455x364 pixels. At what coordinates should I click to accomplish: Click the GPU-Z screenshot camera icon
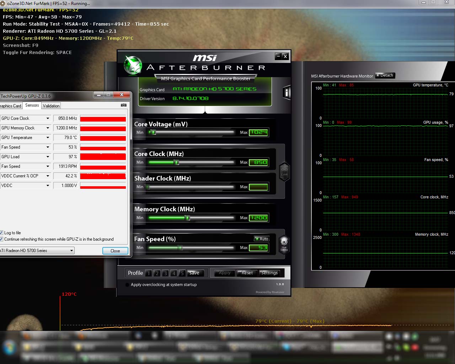[123, 105]
